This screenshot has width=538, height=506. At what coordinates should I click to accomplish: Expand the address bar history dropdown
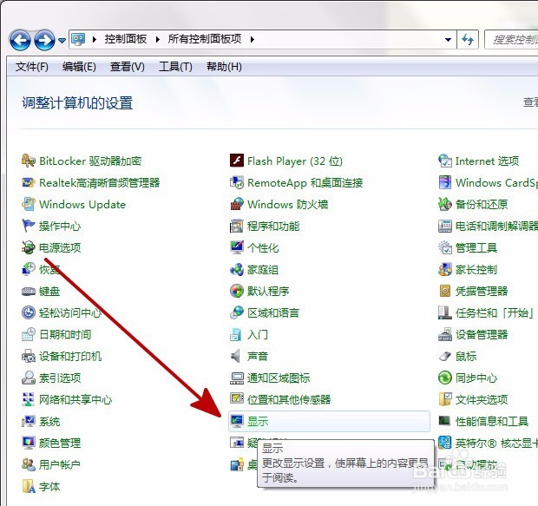click(x=448, y=40)
